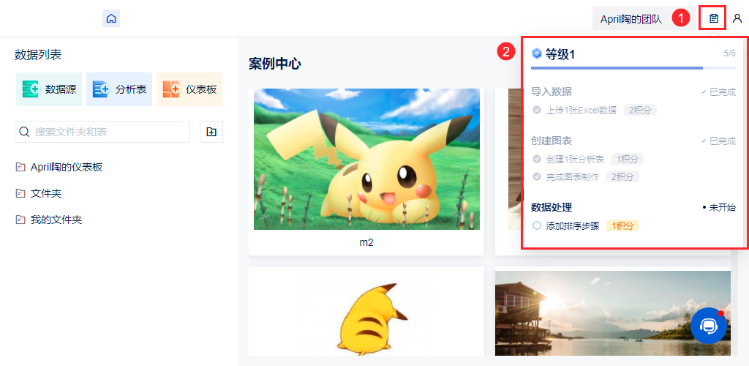Select the m2 case title
Image resolution: width=749 pixels, height=366 pixels.
tap(366, 243)
